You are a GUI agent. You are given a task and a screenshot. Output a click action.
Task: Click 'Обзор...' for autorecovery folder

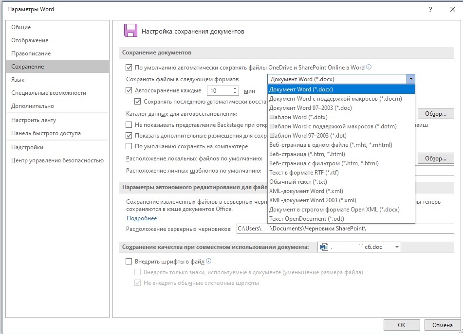436,113
